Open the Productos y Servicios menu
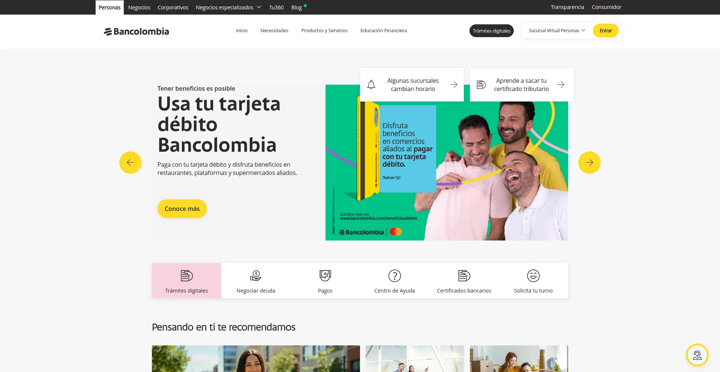Screen dimensions: 720x372 pos(324,31)
